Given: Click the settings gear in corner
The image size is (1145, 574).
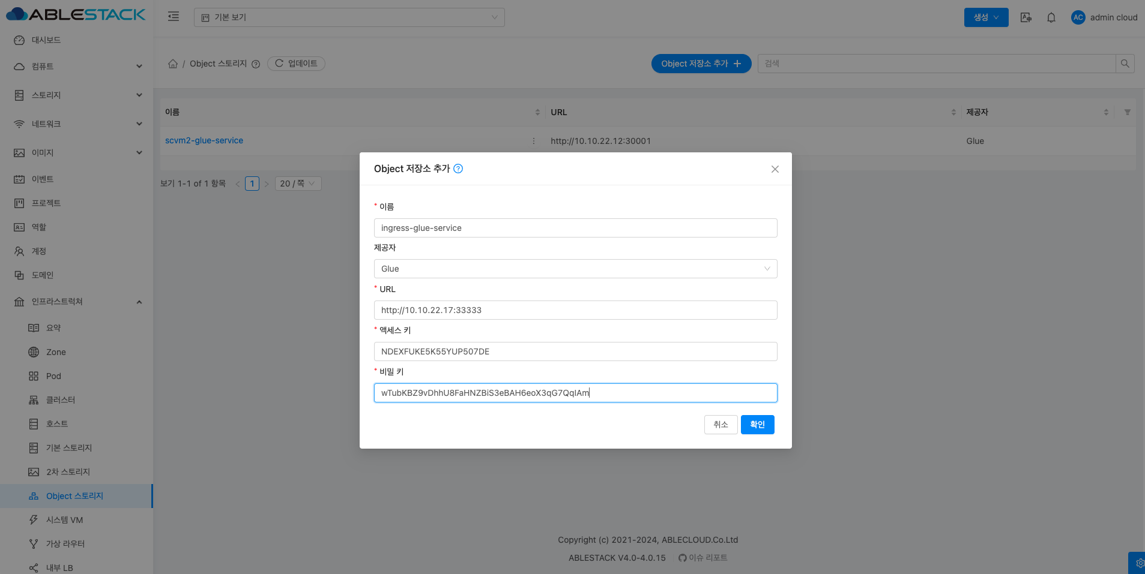Looking at the screenshot, I should pos(1139,563).
